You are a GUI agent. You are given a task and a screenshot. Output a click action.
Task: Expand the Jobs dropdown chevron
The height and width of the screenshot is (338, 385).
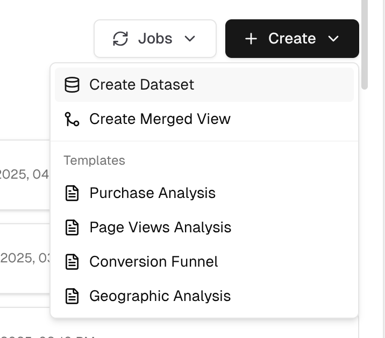click(x=189, y=39)
